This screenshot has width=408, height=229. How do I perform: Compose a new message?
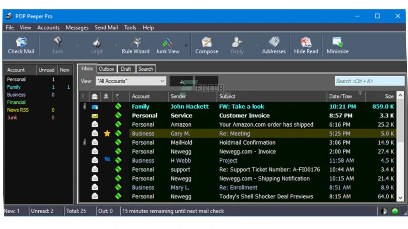click(x=206, y=45)
